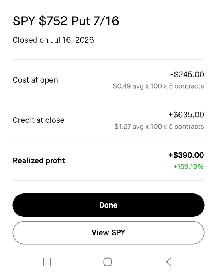The height and width of the screenshot is (274, 217).
Task: Tap the $1.27 avg contracts detail
Action: click(159, 127)
